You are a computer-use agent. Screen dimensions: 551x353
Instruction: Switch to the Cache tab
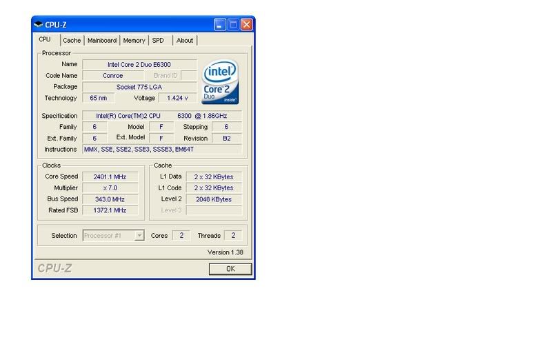(x=72, y=41)
